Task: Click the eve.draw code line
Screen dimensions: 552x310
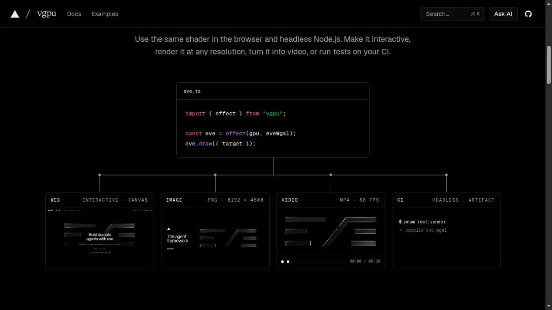Action: (x=220, y=143)
